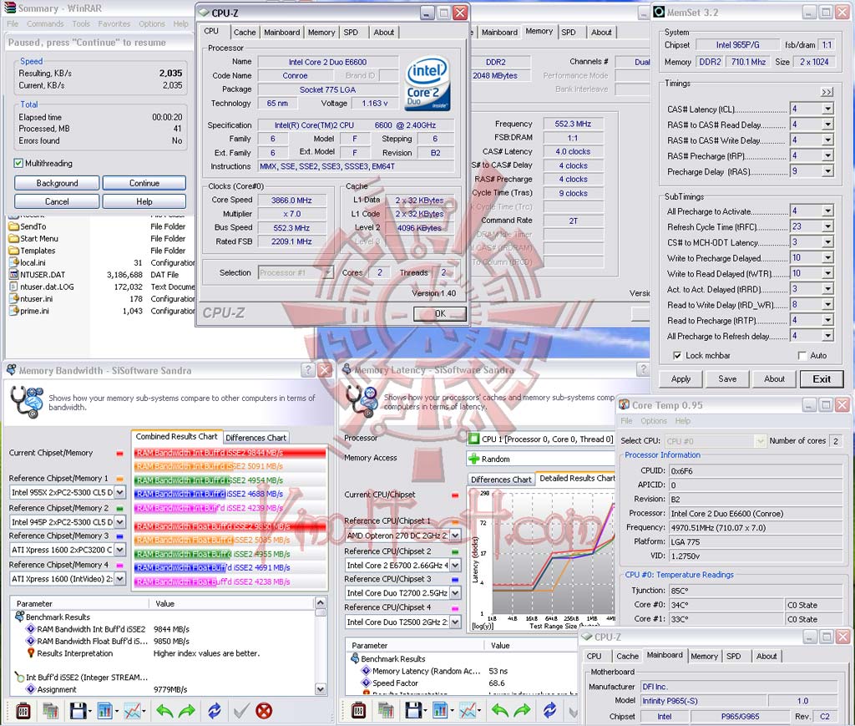This screenshot has width=855, height=726.
Task: Click the >> expand button in MemSet Timings
Action: [827, 92]
